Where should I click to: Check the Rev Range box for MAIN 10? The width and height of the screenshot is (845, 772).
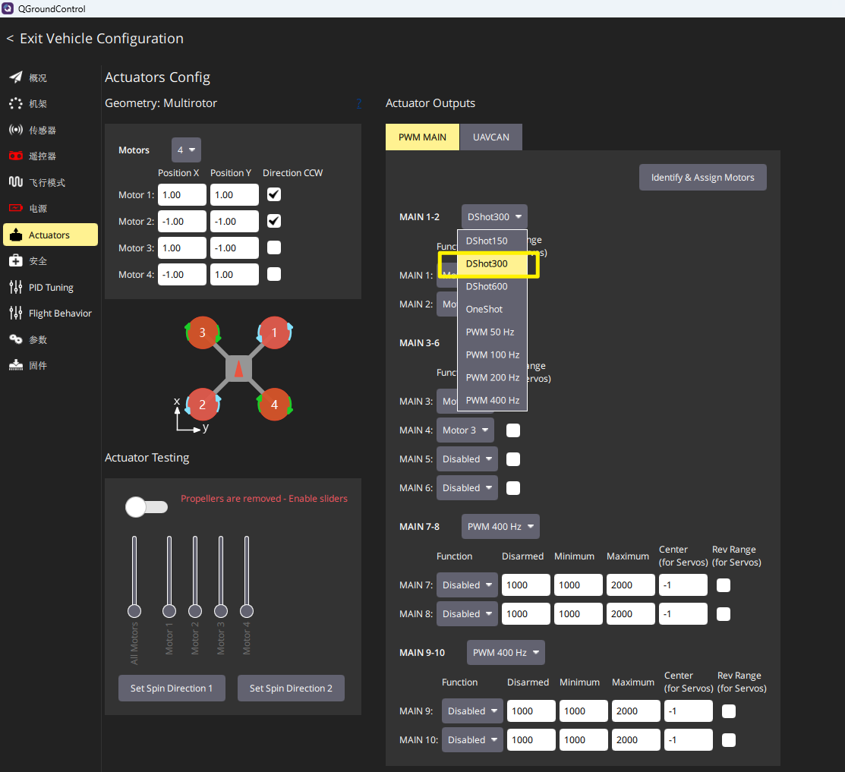[x=729, y=740]
